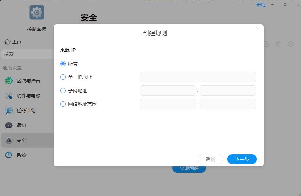Click the 通知 chat bubble icon

pos(8,125)
